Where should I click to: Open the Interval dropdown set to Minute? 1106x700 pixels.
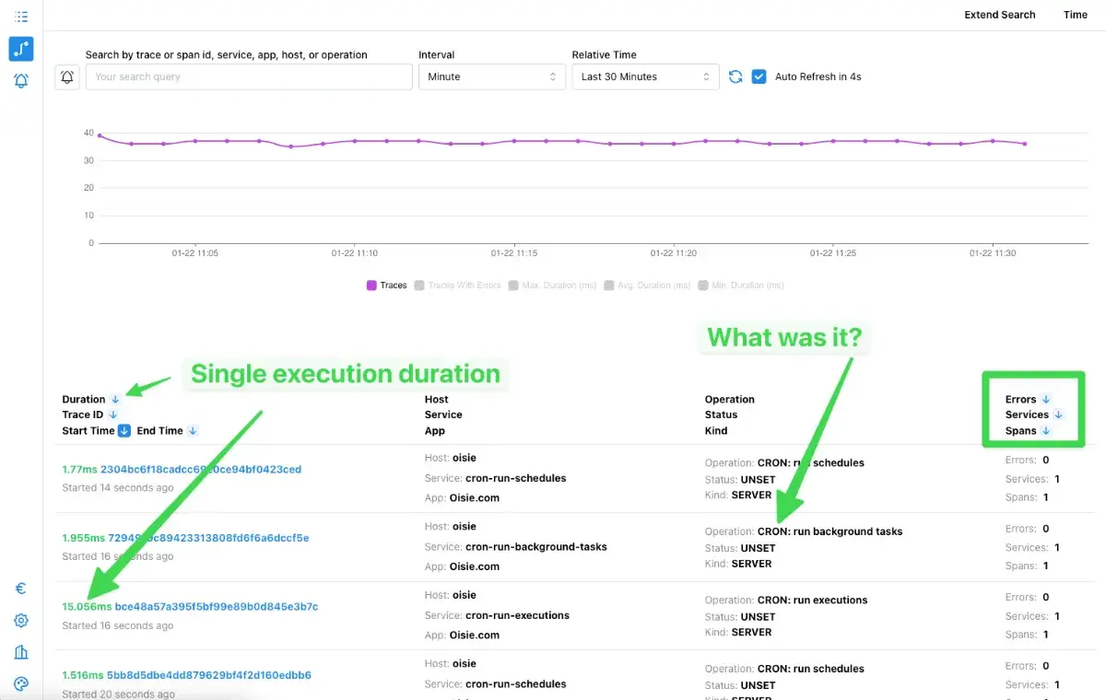coord(492,77)
